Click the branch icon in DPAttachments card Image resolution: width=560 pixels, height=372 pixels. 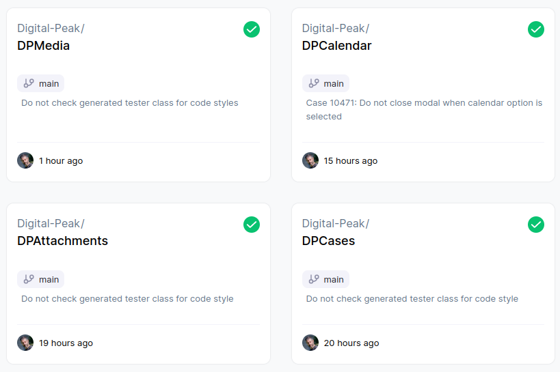pyautogui.click(x=29, y=279)
